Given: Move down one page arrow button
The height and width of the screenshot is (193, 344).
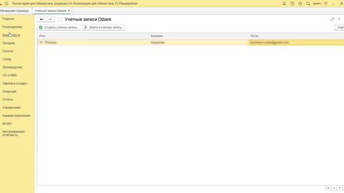Looking at the screenshot, I should 339,188.
